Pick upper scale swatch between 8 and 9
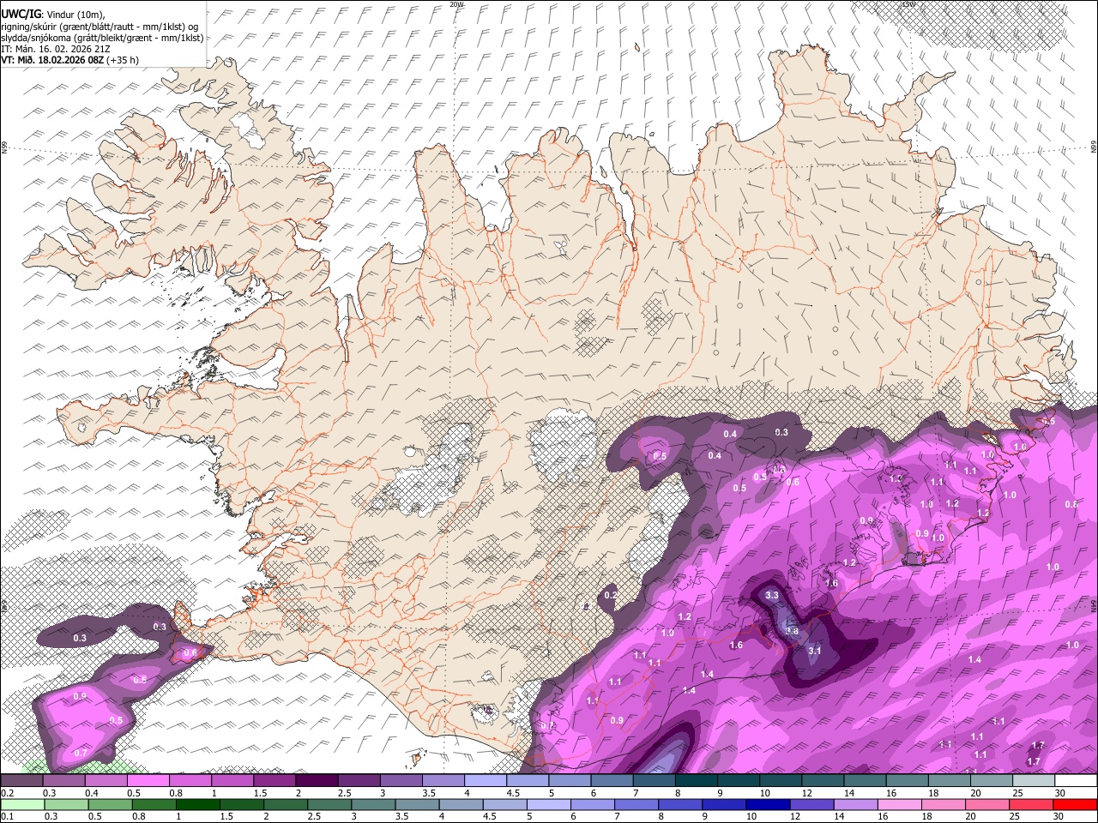 click(x=697, y=780)
